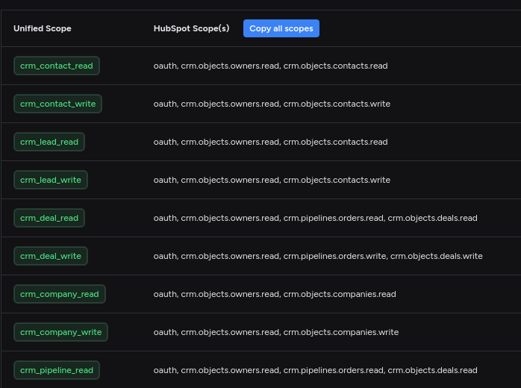Select the crm_contact_read scope badge
The image size is (521, 388).
[57, 66]
